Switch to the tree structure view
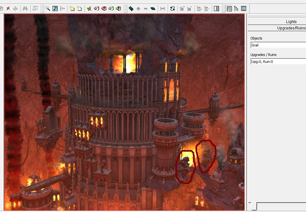306x212 pixels. coord(236,9)
